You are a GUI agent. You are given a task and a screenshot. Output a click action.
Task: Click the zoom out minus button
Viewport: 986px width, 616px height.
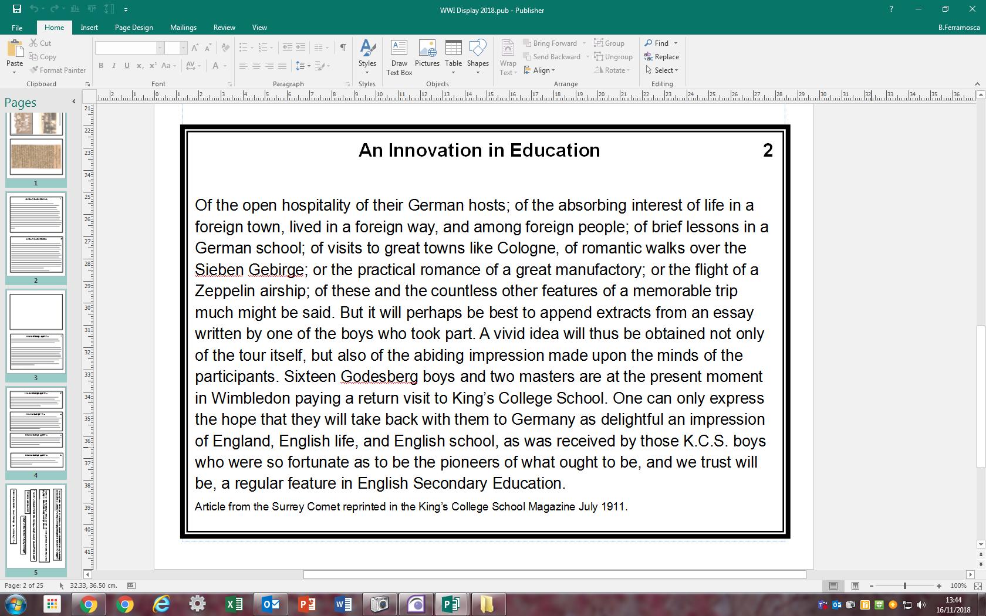tap(872, 585)
